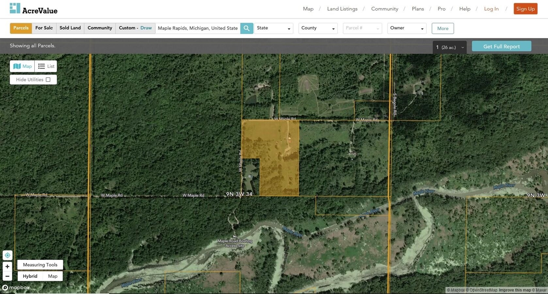Select the For Sale tab
This screenshot has width=548, height=294.
click(x=44, y=28)
